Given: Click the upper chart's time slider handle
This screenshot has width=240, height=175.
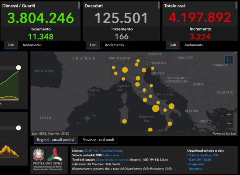Looking at the screenshot, I should coord(18,68).
